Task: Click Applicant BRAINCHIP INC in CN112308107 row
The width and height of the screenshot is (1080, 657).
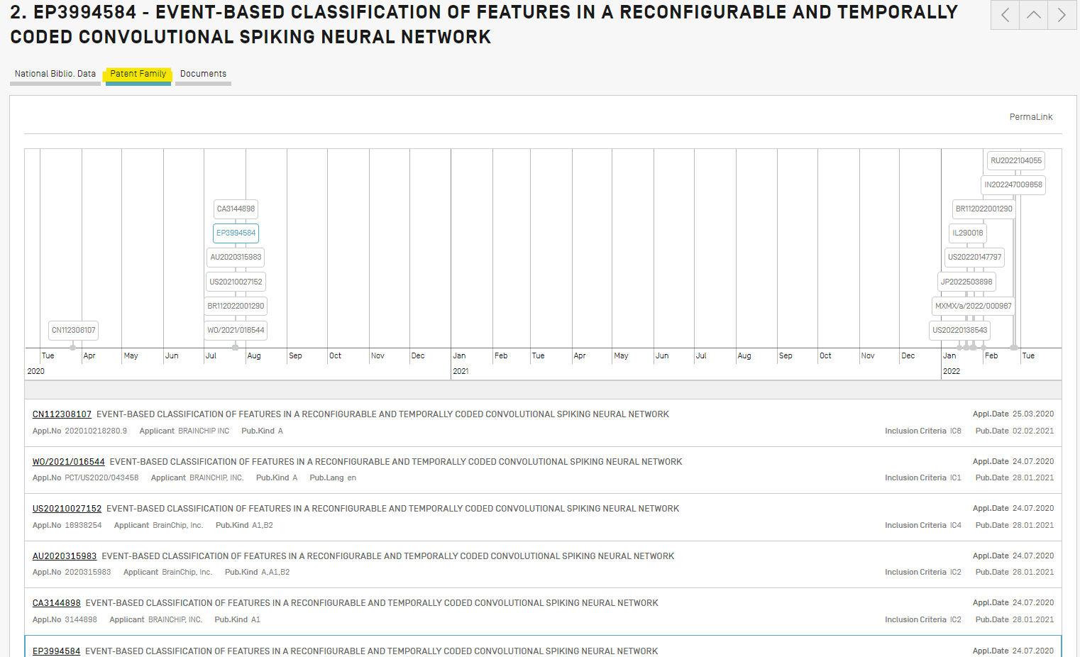Action: click(x=184, y=431)
